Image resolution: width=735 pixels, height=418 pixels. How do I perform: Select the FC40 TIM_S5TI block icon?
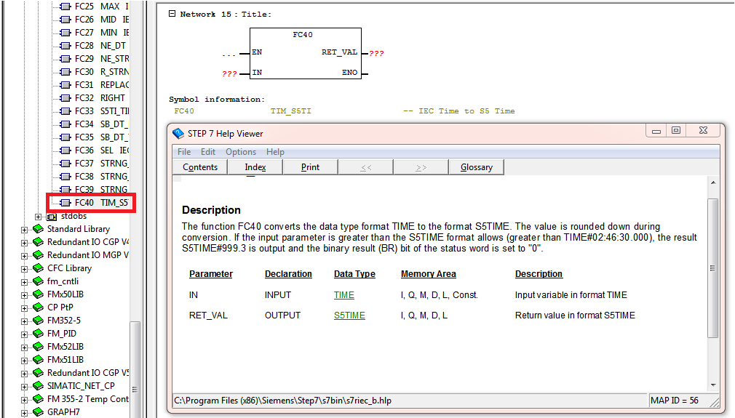[x=65, y=203]
